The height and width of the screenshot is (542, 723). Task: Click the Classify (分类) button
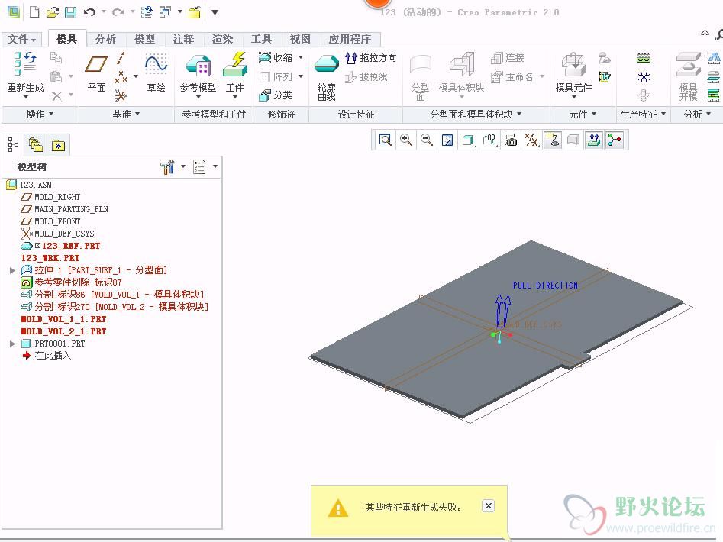276,95
